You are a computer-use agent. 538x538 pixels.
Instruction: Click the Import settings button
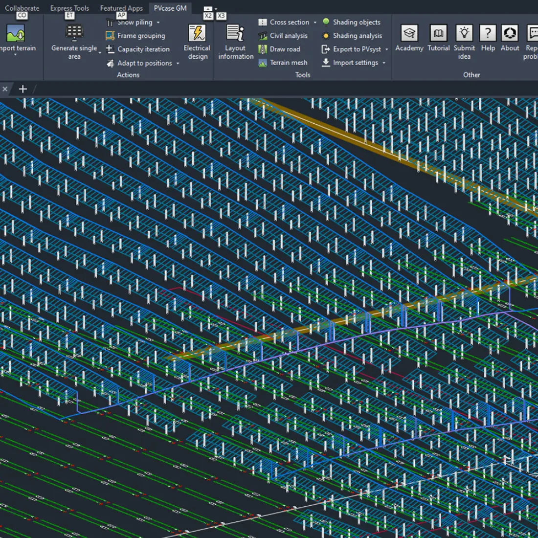click(350, 63)
